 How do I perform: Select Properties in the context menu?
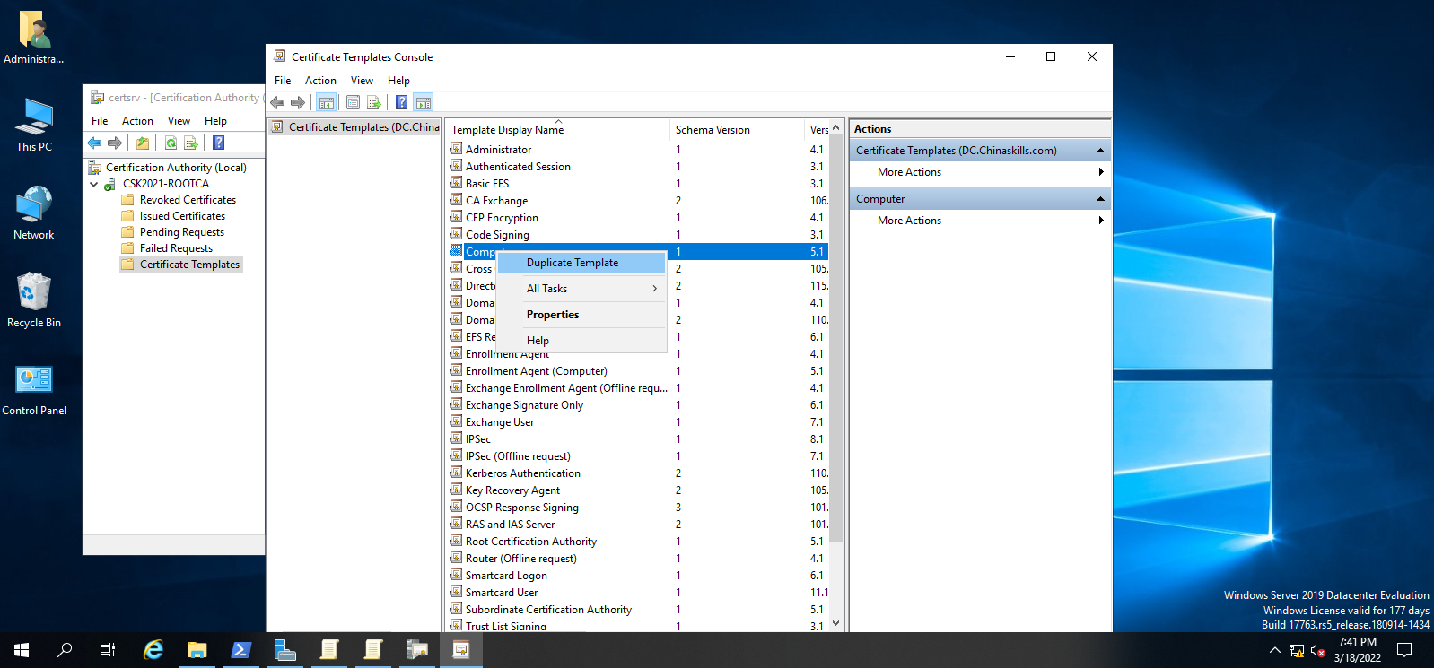click(553, 315)
